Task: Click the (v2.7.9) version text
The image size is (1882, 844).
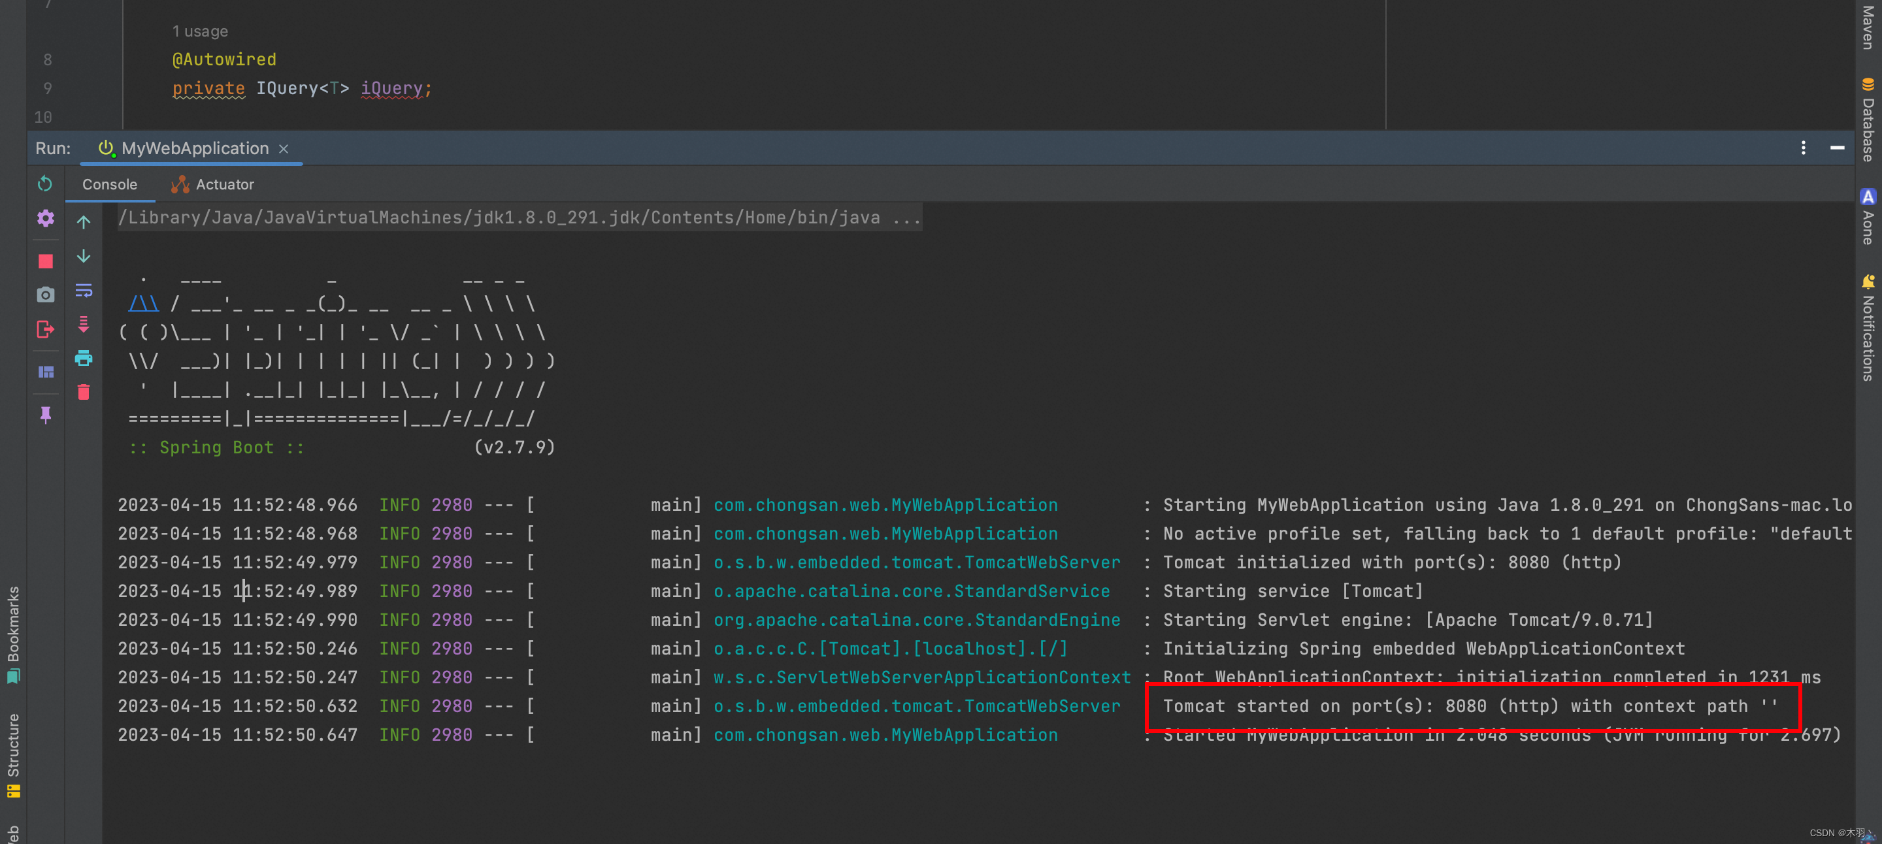Action: (514, 447)
